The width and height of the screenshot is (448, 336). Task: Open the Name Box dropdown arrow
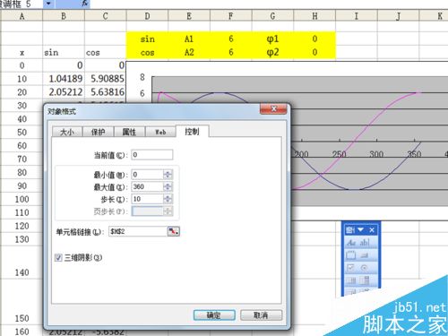tap(48, 4)
